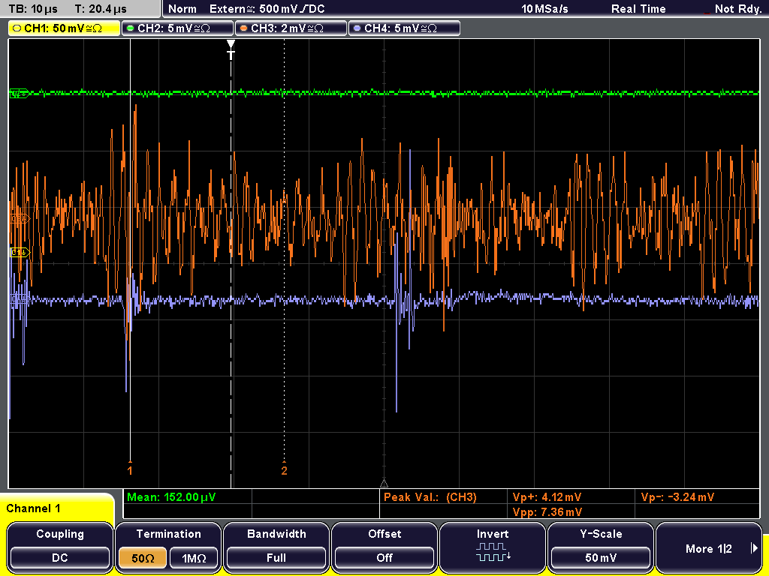This screenshot has width=769, height=576.
Task: Click cursor 2 marker label
Action: (x=284, y=469)
